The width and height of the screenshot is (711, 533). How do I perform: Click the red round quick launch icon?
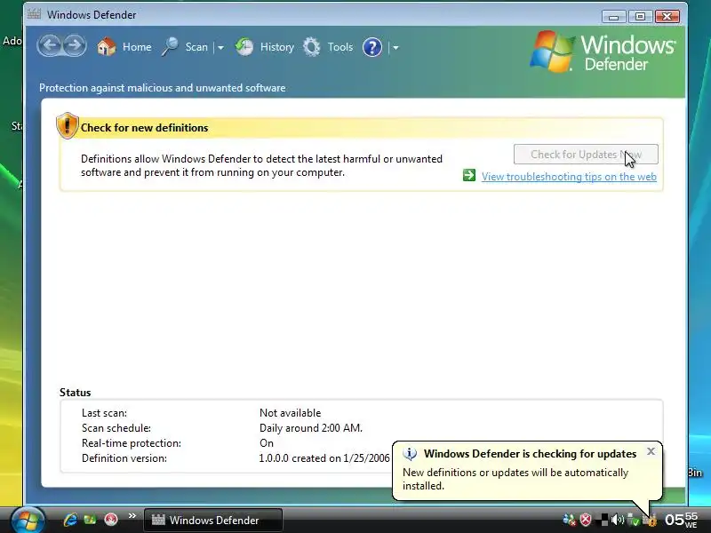click(x=111, y=520)
